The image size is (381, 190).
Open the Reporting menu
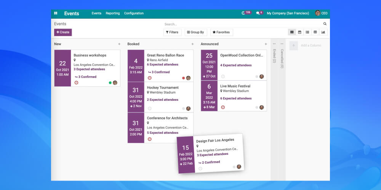[x=113, y=13]
